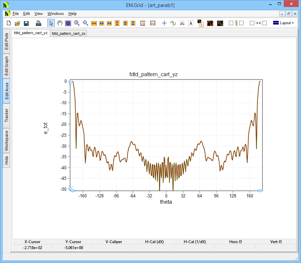Screen dimensions: 301x263
Task: Click the New file icon
Action: click(9, 23)
